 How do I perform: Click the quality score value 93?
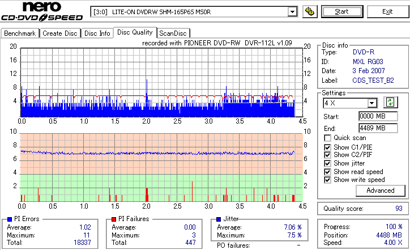point(399,209)
